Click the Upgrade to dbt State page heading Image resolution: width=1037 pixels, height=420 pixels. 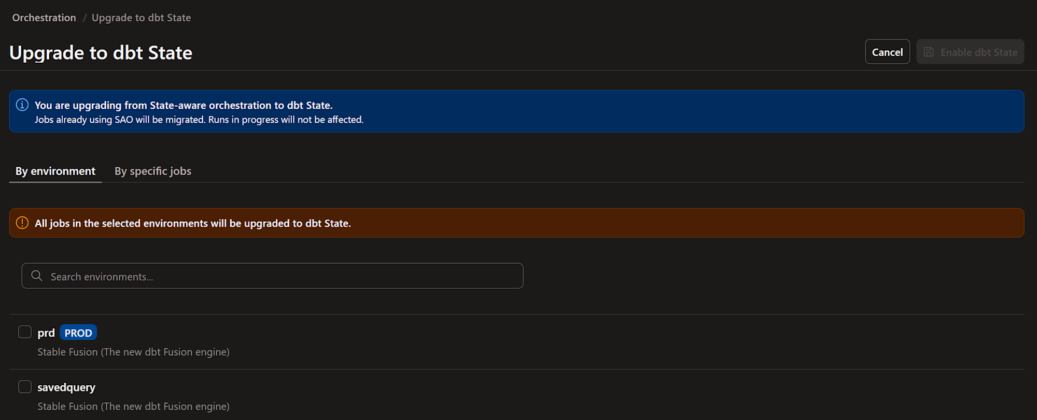tap(101, 53)
